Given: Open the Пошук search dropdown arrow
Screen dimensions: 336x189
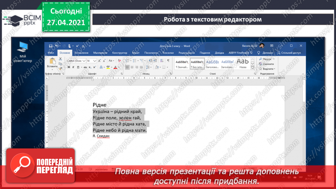Looking at the screenshot, I should 274,59.
